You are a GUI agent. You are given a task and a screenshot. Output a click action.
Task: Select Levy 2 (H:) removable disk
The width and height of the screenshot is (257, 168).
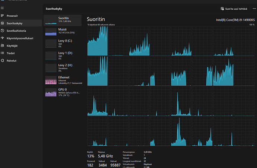pyautogui.click(x=62, y=67)
